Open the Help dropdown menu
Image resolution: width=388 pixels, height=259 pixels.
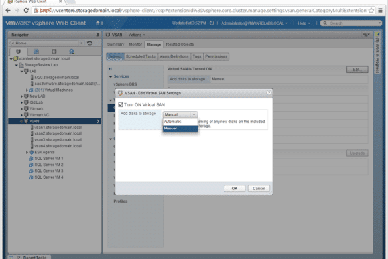click(304, 23)
